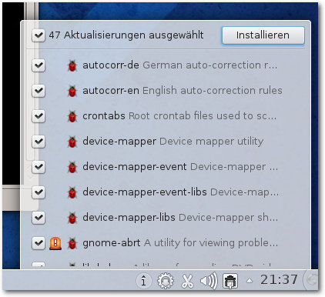This screenshot has height=297, width=325.
Task: Select the device-mapper-libs package entry
Action: point(180,218)
